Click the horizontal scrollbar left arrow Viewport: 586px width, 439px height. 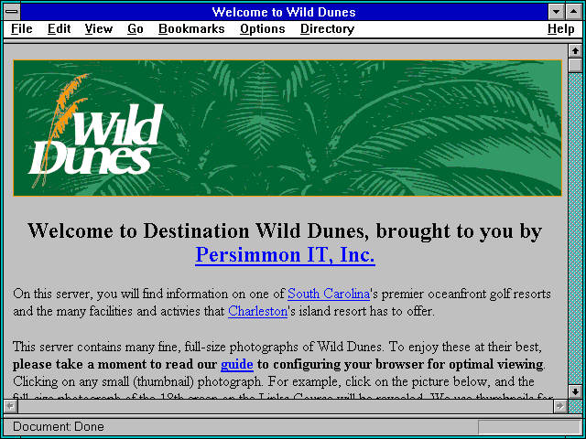click(11, 406)
